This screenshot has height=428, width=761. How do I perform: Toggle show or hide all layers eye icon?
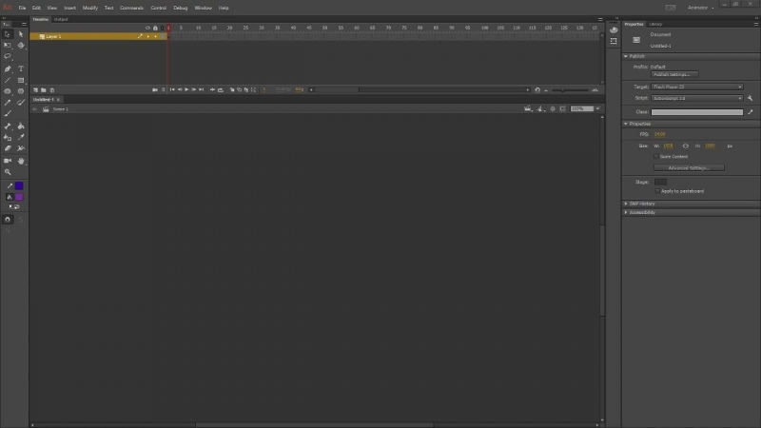click(147, 29)
